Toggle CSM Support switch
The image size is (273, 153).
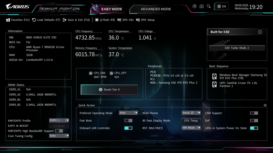click(254, 113)
